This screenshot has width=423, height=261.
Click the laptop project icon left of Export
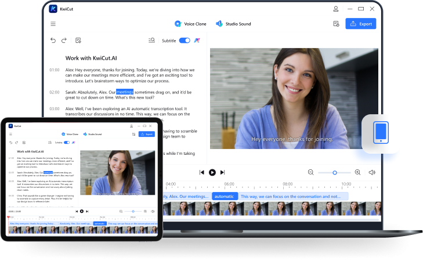click(x=336, y=24)
